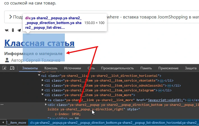199x126 pixels.
Task: Click the author user icon
Action: [7, 60]
